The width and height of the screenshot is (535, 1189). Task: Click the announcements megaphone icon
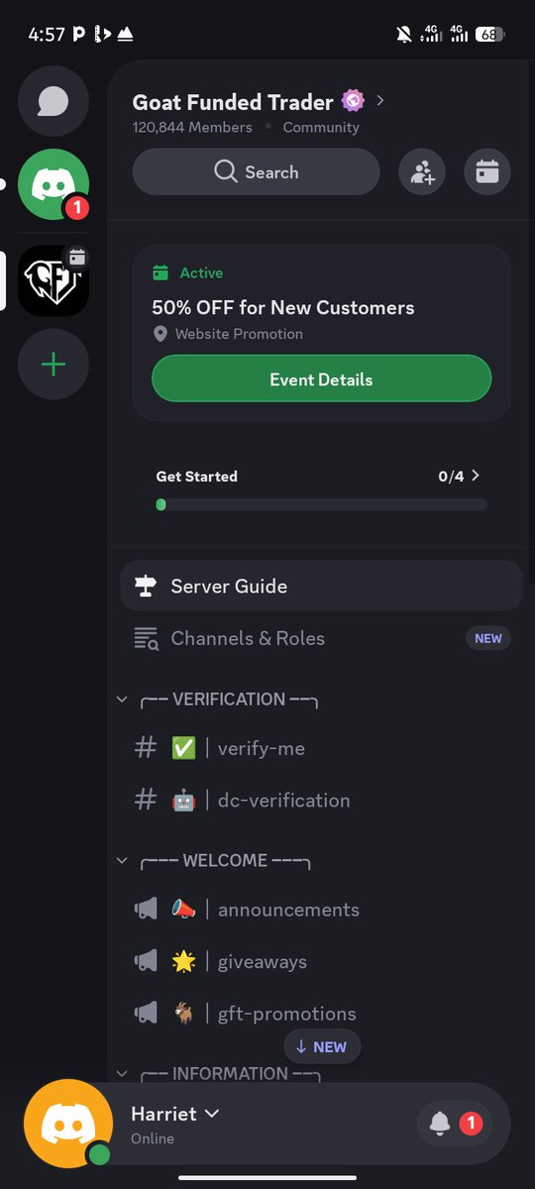[146, 910]
